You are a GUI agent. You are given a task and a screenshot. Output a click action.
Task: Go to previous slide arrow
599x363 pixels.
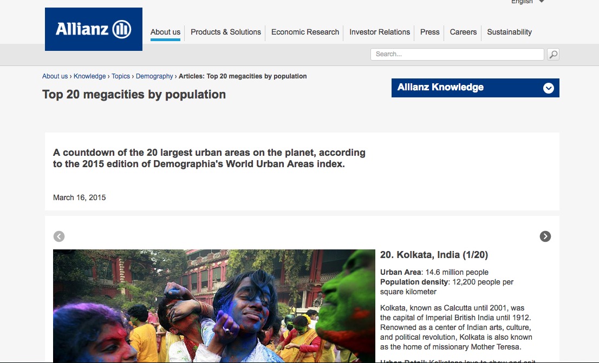[59, 236]
